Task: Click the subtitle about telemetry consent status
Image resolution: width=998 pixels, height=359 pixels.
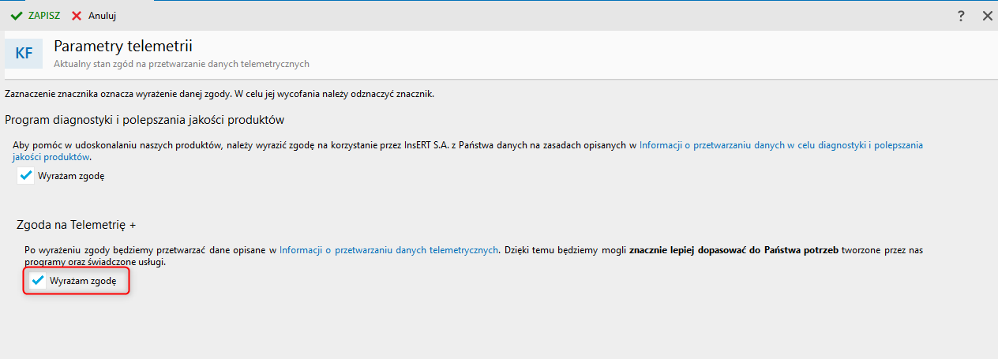Action: click(181, 64)
